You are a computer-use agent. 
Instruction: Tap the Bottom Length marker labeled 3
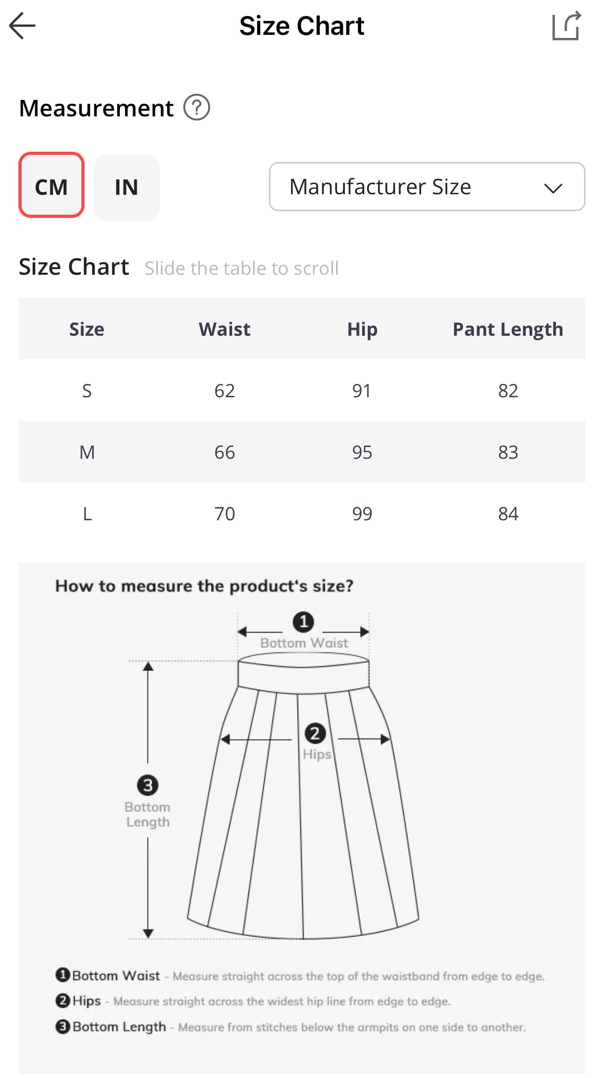click(147, 785)
